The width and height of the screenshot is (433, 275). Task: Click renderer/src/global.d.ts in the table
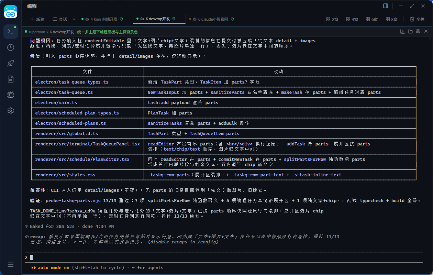tap(67, 134)
